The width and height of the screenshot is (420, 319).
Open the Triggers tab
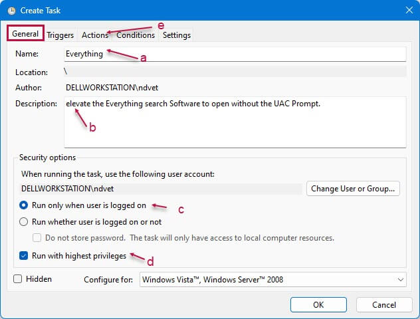click(60, 35)
